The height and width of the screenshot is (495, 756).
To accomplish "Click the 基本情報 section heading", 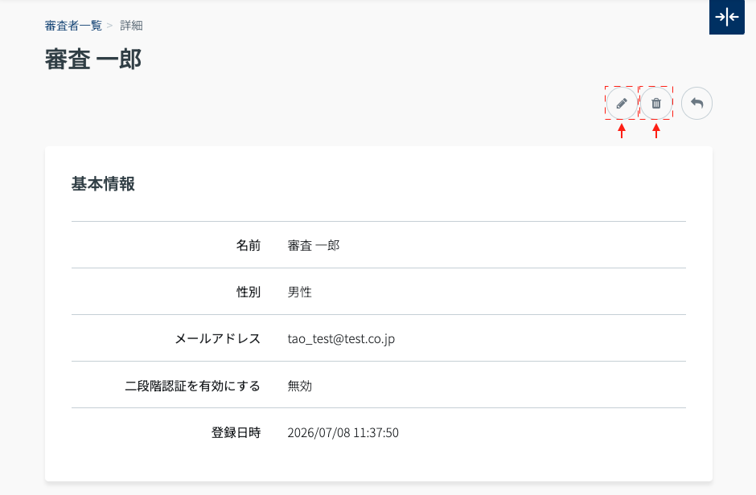I will click(103, 184).
